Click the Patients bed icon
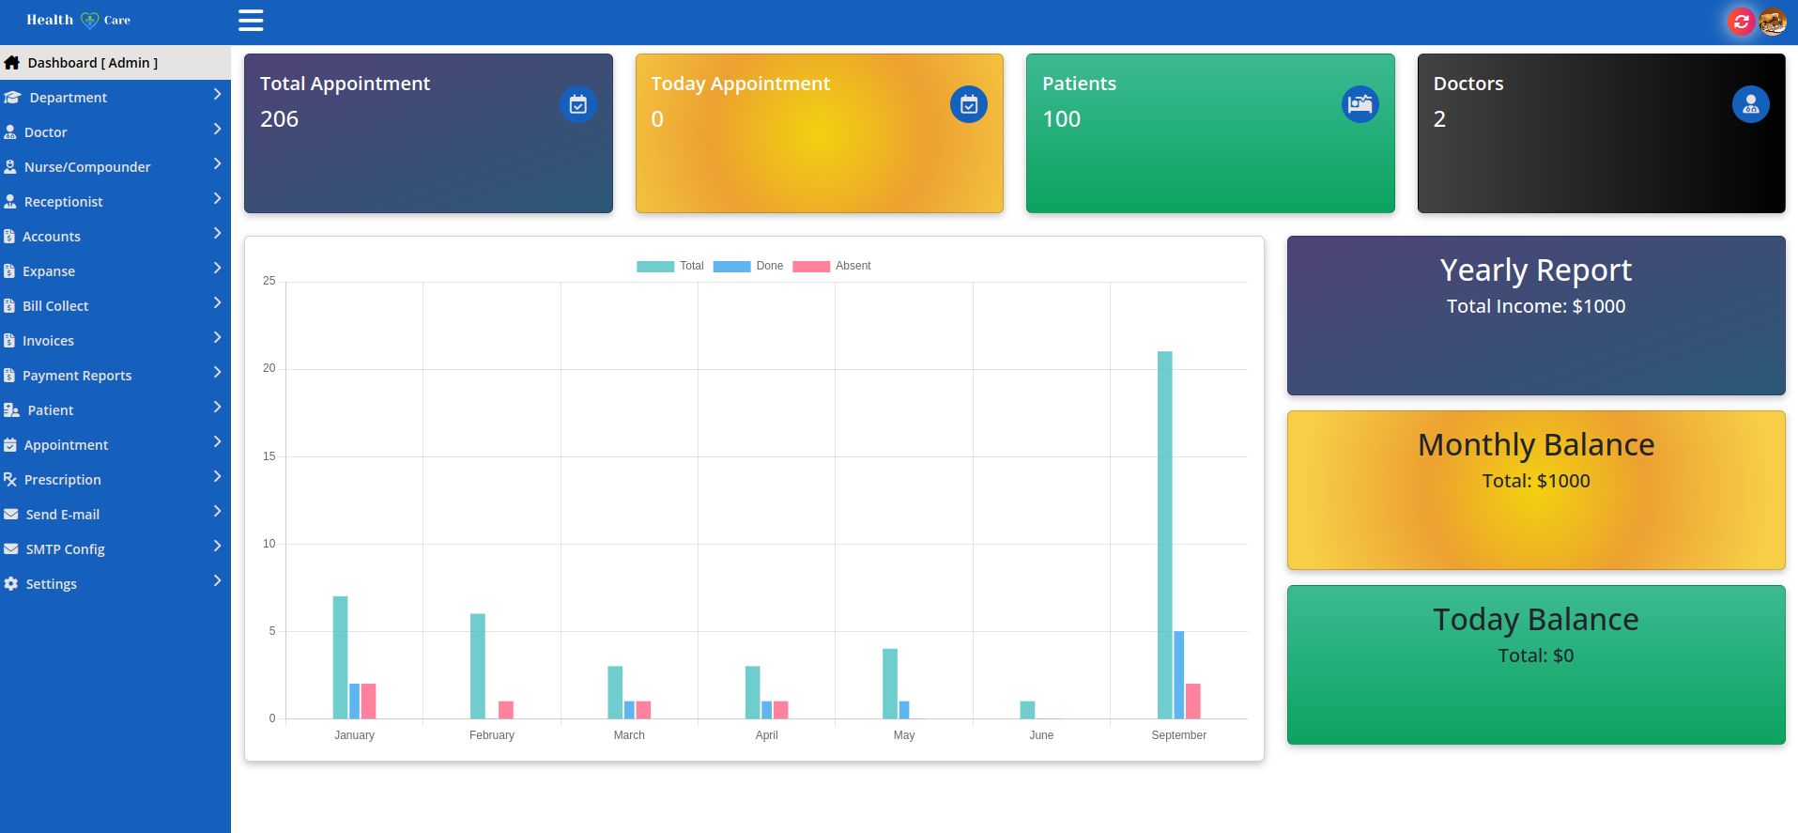This screenshot has height=833, width=1798. tap(1360, 104)
